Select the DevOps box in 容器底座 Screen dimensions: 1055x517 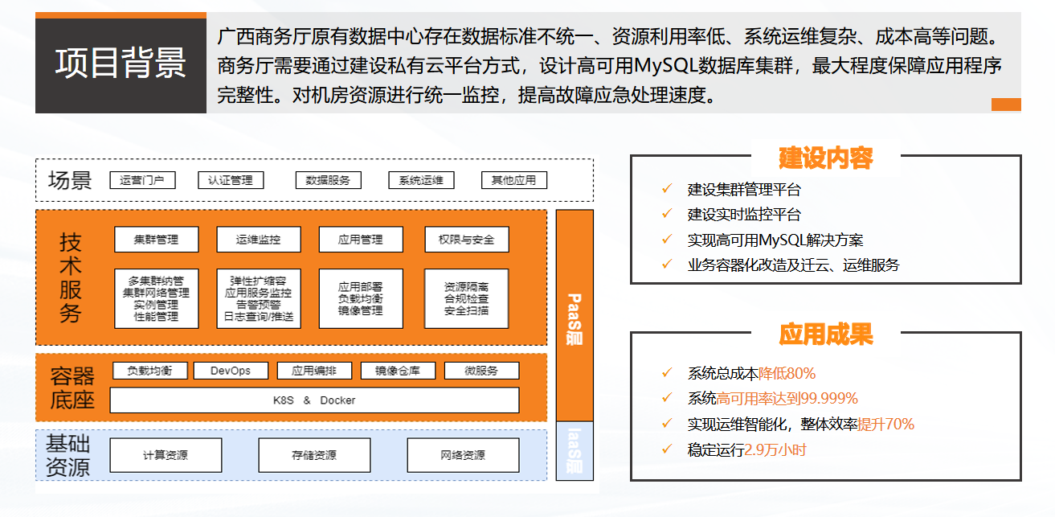coord(231,371)
